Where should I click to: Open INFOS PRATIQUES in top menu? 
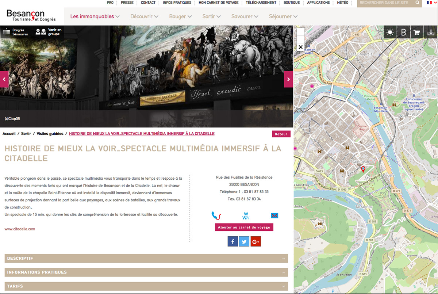coord(177,3)
